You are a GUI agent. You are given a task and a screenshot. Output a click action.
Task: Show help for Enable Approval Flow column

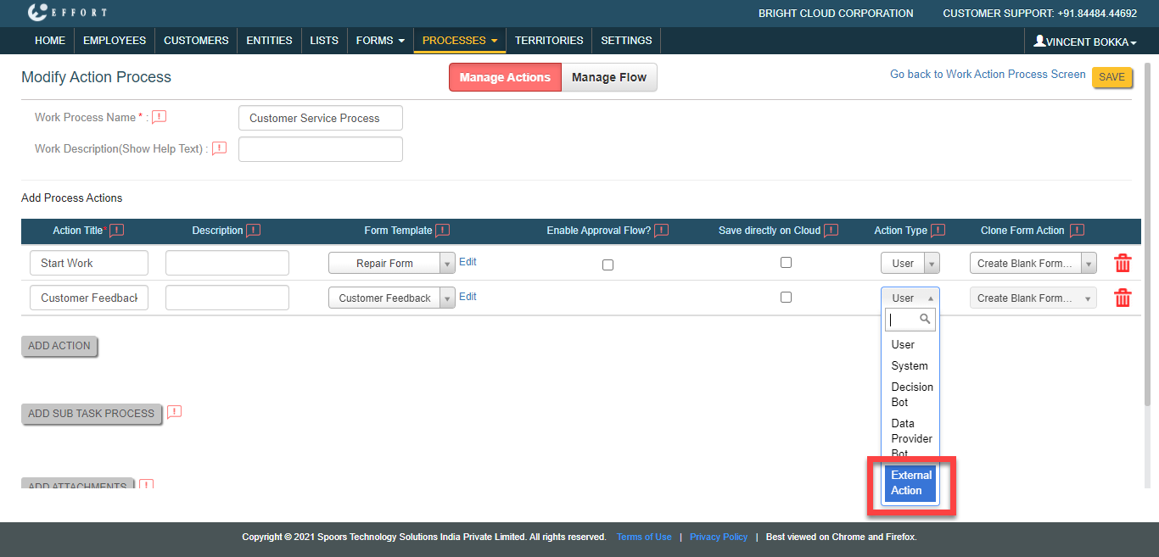coord(661,231)
